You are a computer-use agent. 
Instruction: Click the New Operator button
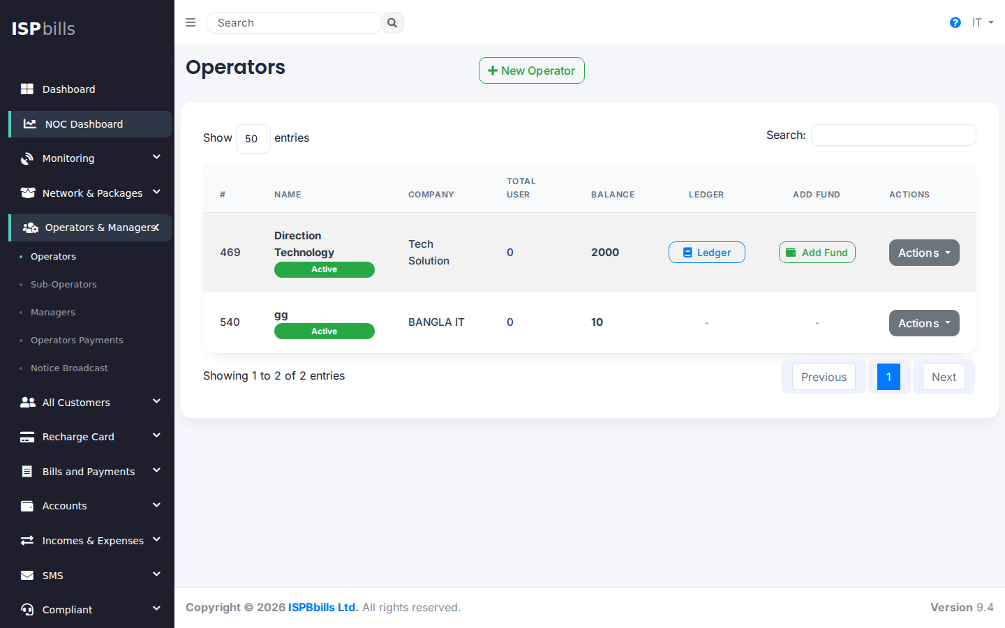(532, 70)
